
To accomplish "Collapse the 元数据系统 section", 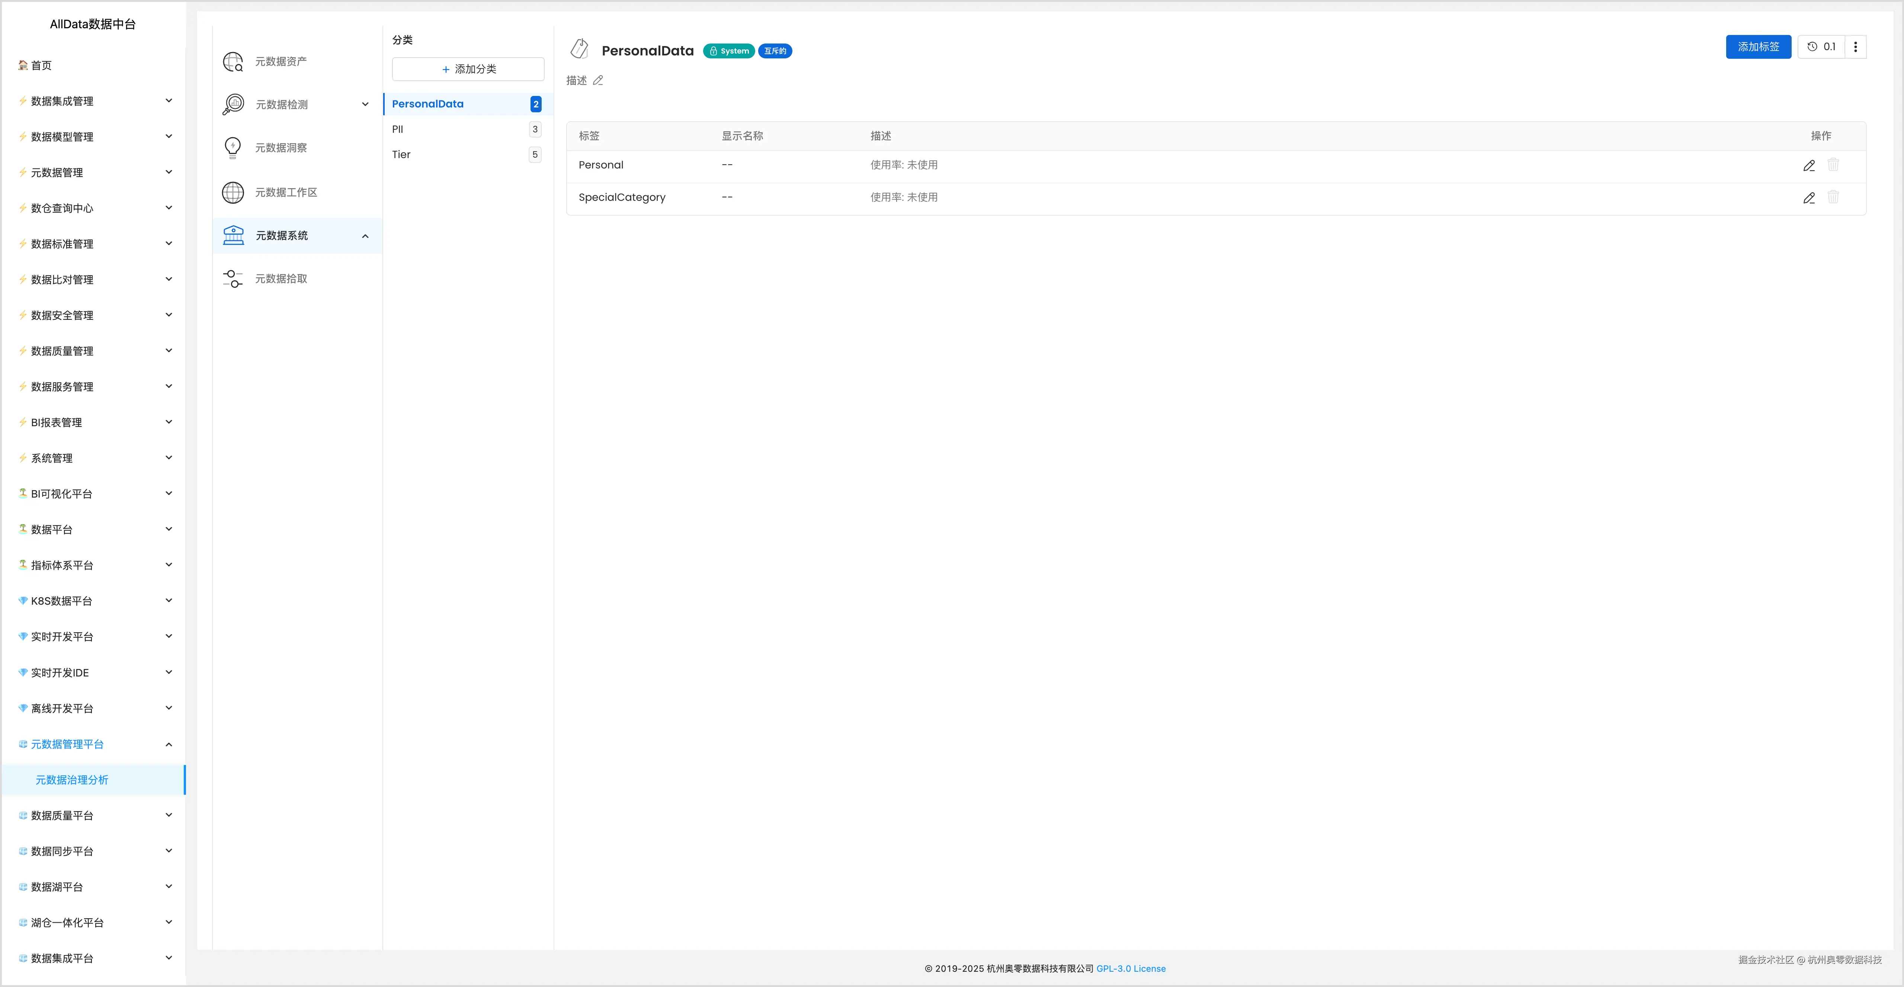I will click(x=365, y=236).
